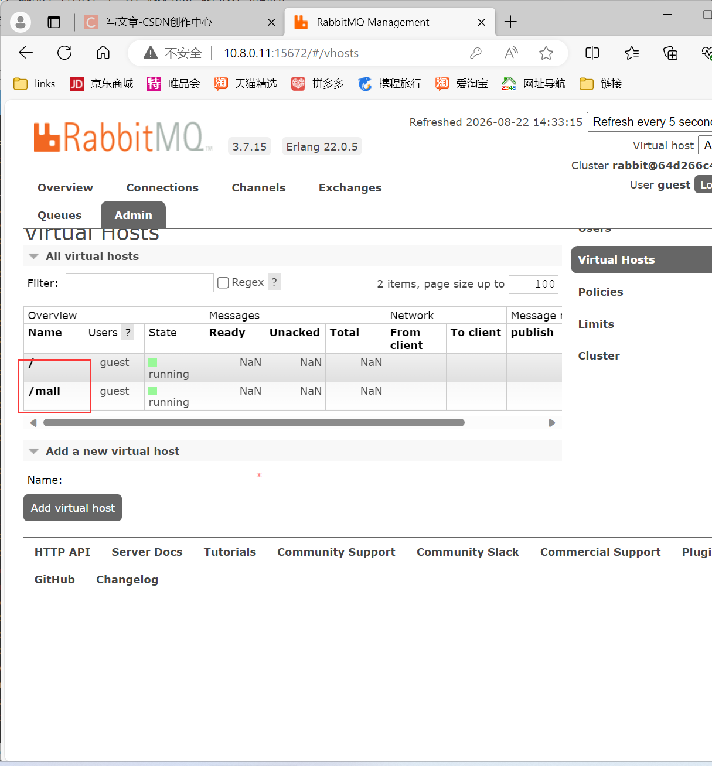The width and height of the screenshot is (712, 766).
Task: Open the 携程旅行 bookmark
Action: click(x=390, y=84)
